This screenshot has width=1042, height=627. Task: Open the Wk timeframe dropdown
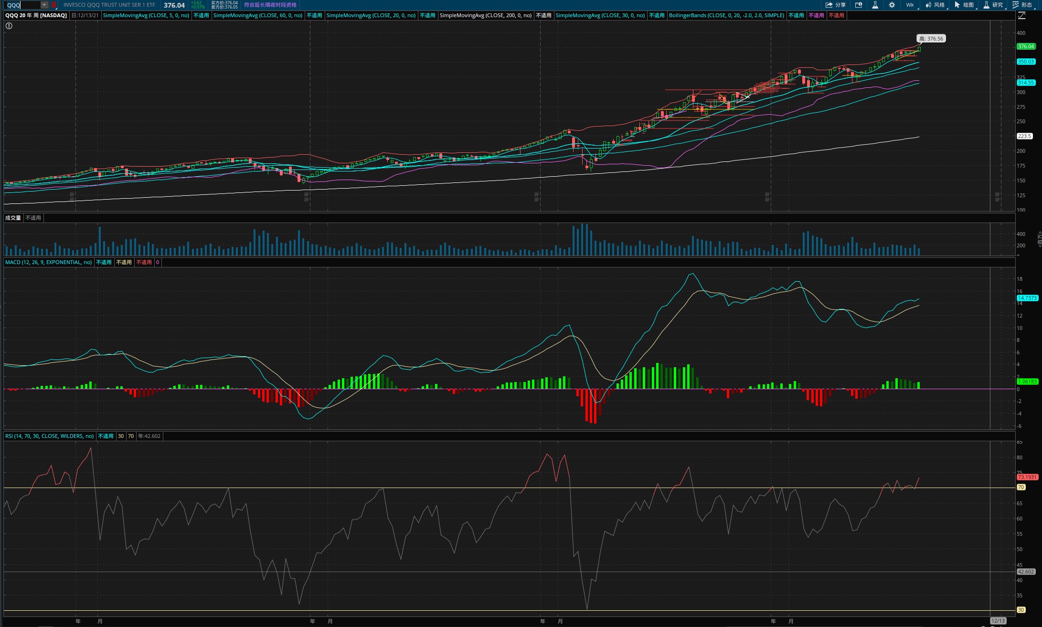point(910,5)
